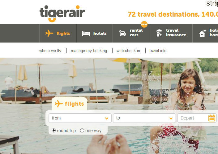
Task: Open the hotels tab in the navigation
Action: pos(95,33)
